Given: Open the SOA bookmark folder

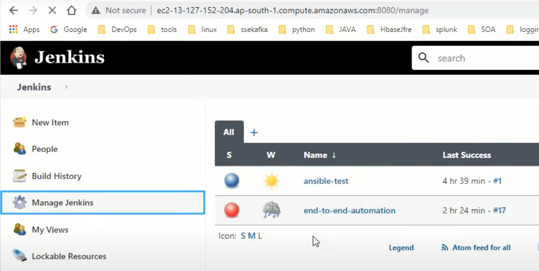Looking at the screenshot, I should click(x=481, y=29).
